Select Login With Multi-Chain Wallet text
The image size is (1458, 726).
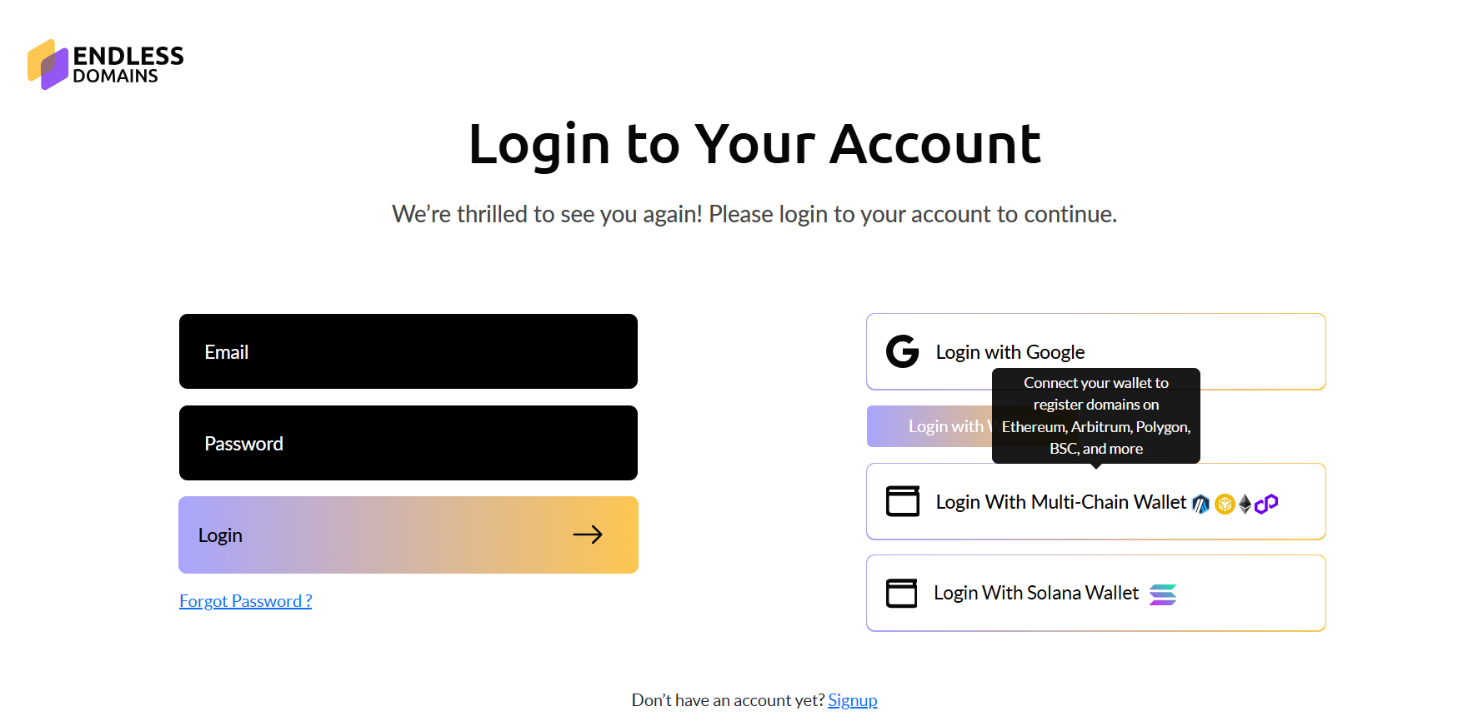click(1060, 502)
